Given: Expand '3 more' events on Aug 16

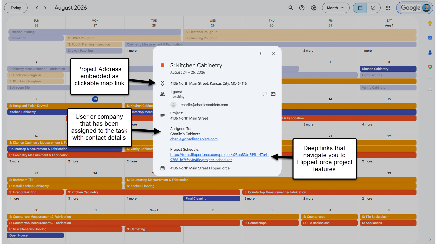Looking at the screenshot, I should (x=14, y=161).
